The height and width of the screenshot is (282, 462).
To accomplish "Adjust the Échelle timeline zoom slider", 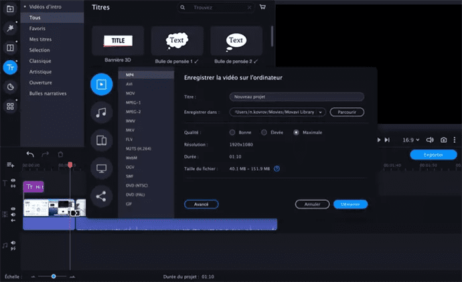I will [54, 277].
